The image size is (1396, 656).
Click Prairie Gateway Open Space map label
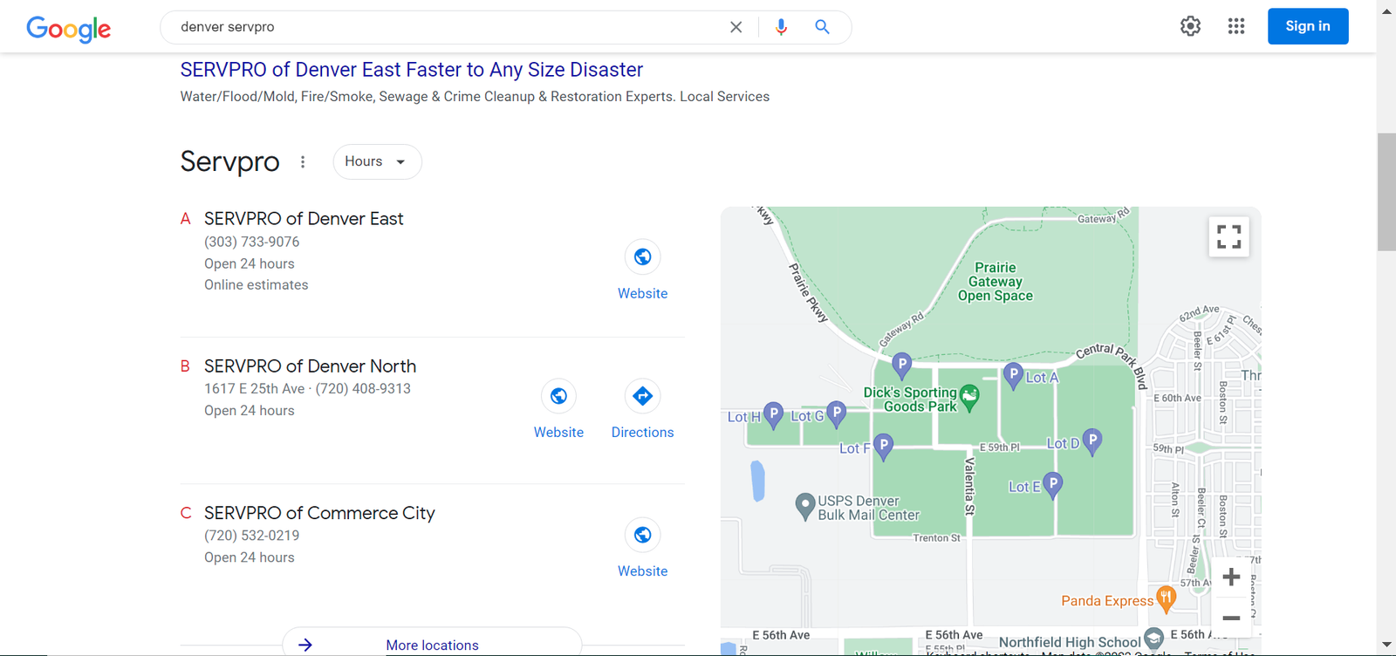996,282
